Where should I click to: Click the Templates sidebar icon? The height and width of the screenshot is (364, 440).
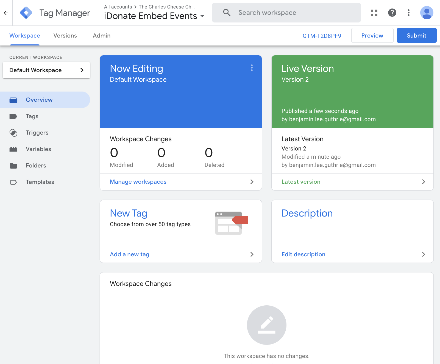click(13, 182)
